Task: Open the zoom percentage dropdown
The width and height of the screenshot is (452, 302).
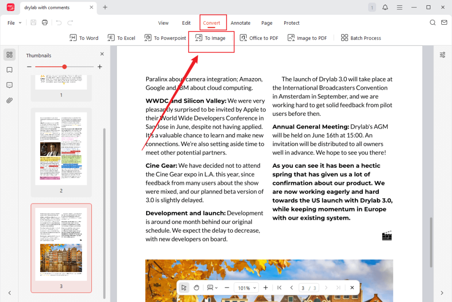Action: 246,287
